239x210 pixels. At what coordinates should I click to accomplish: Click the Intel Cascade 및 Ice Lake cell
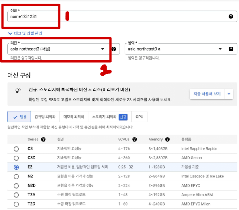pyautogui.click(x=203, y=176)
